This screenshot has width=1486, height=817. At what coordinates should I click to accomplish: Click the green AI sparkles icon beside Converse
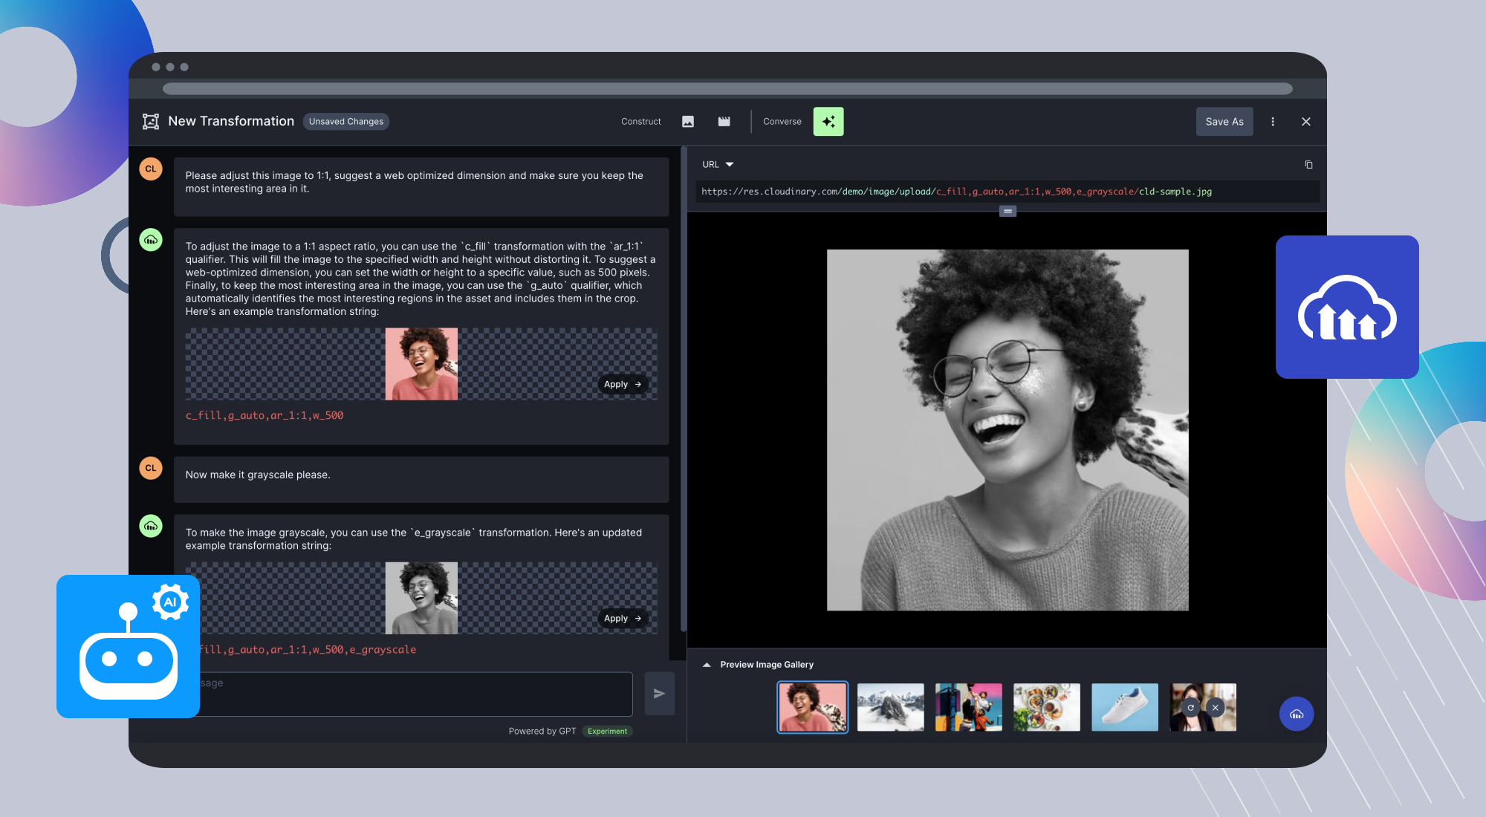(828, 121)
